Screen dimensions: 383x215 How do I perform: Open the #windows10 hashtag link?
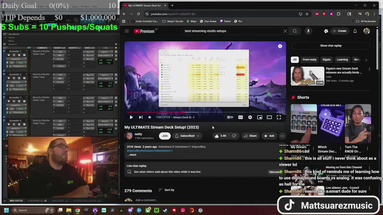[166, 147]
